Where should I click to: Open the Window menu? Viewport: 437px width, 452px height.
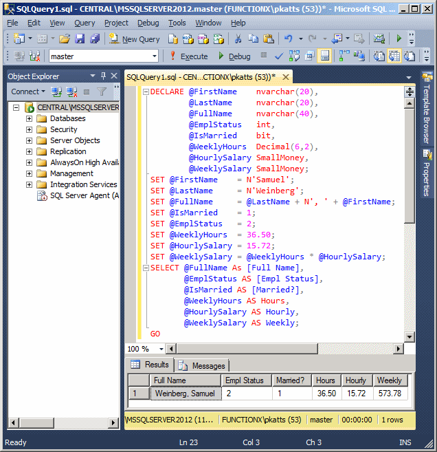click(208, 23)
